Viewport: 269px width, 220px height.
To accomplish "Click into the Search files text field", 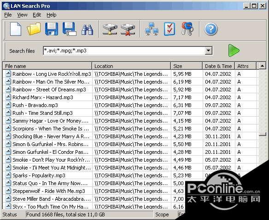I will (x=124, y=51).
